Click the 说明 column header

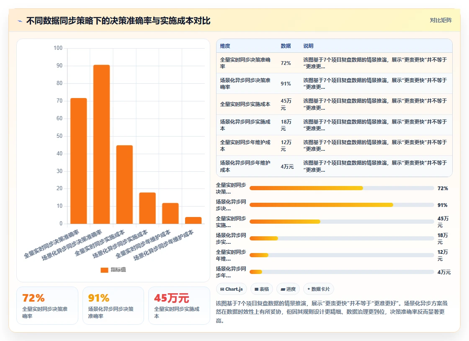(308, 46)
